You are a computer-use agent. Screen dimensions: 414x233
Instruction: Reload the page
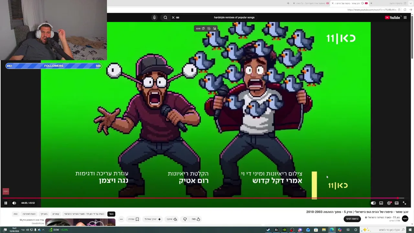[x=405, y=10]
